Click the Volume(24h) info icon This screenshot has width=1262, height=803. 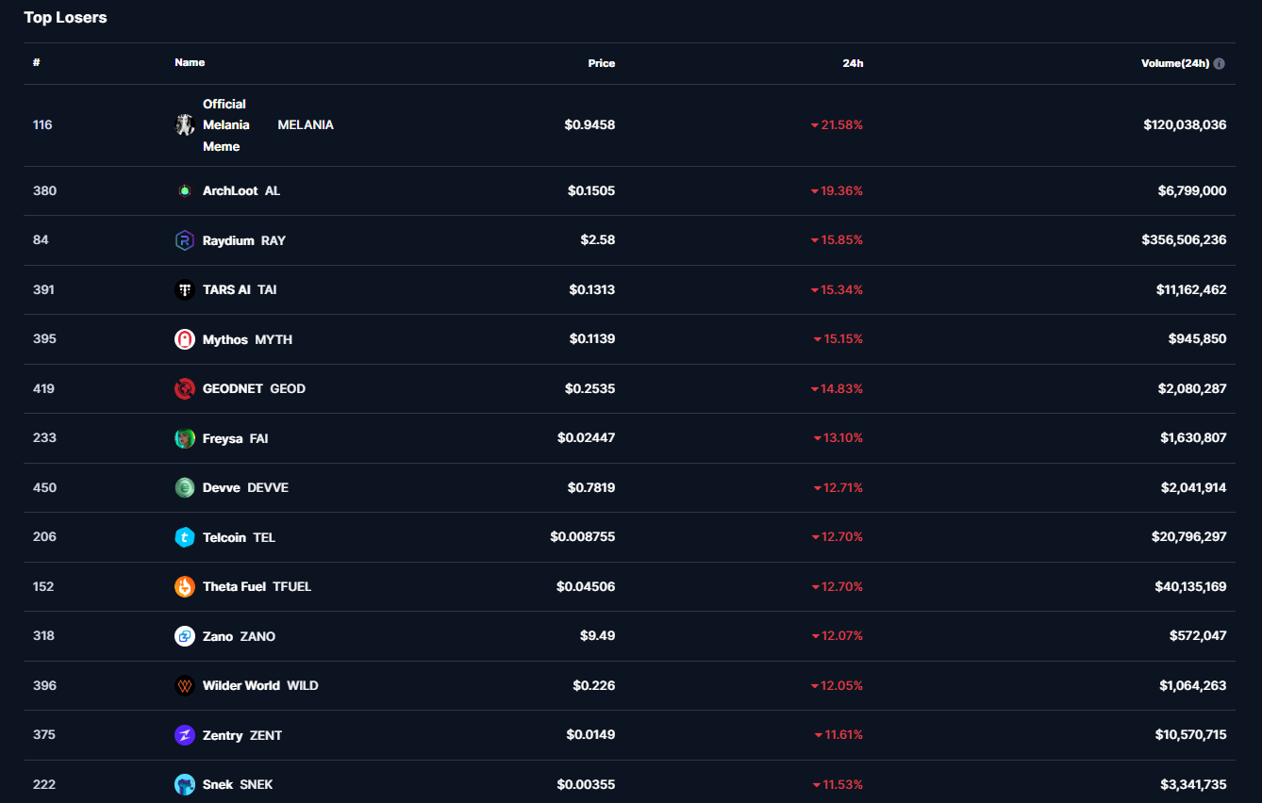[1219, 63]
